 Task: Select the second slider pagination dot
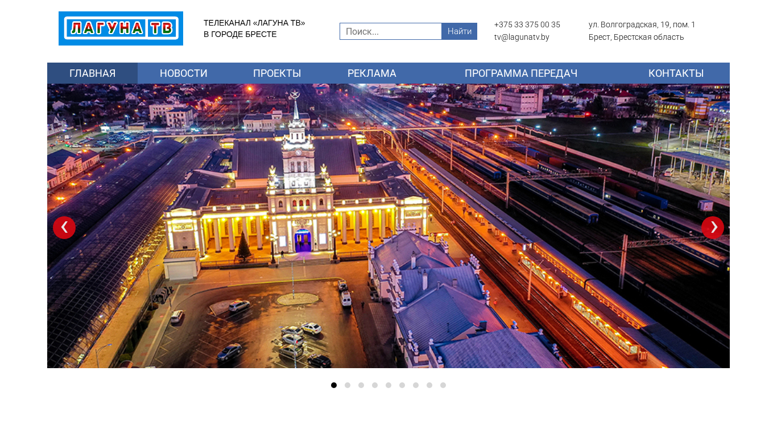[x=361, y=385]
